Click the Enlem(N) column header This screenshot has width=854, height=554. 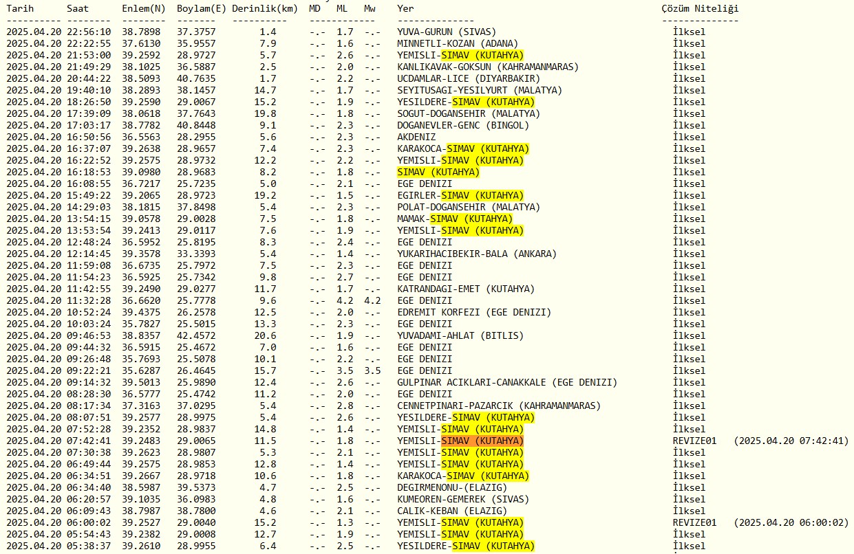(x=144, y=8)
